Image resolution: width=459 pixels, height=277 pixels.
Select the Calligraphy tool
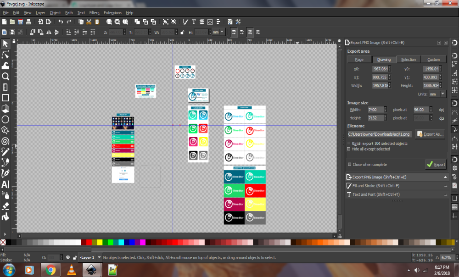click(x=5, y=173)
